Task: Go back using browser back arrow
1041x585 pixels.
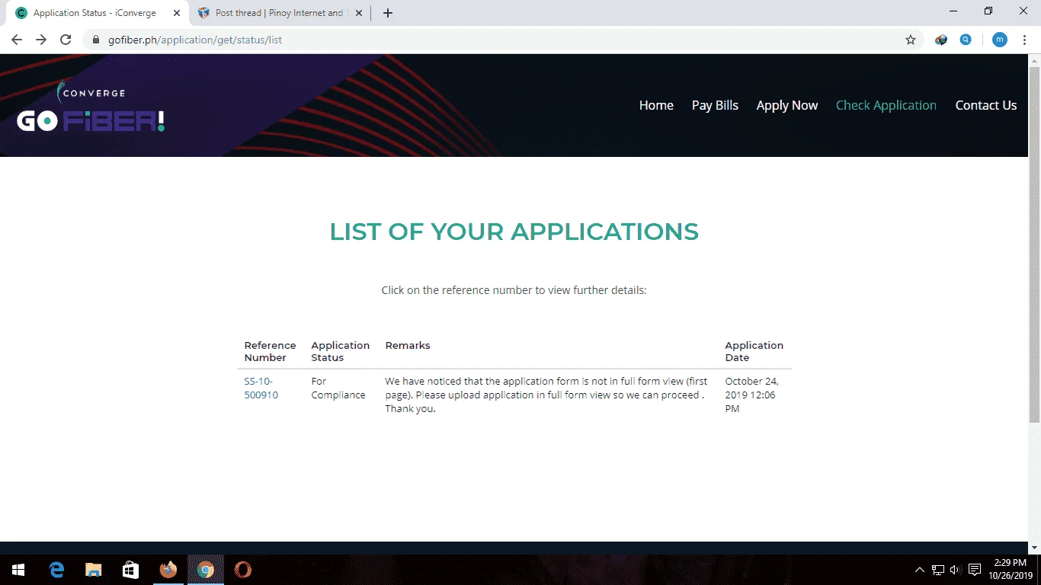Action: tap(17, 40)
